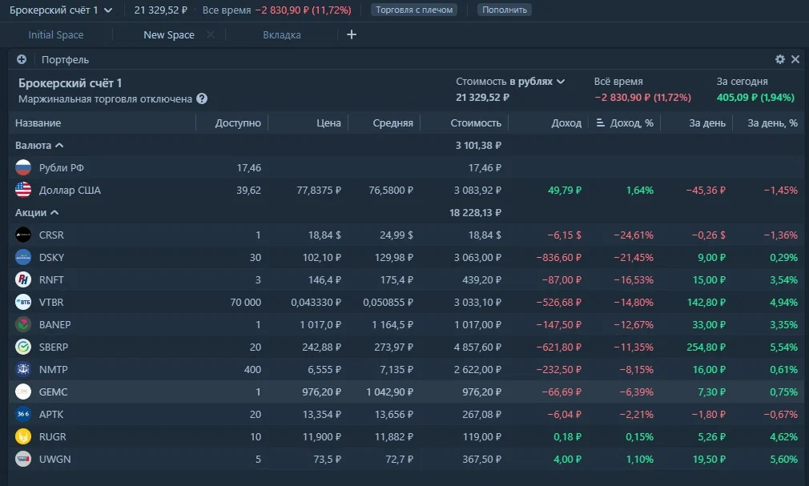Screen dimensions: 809x486
Task: Click the DSKY stock logo icon
Action: 23,257
